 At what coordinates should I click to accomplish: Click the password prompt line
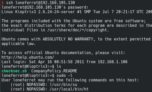click(45, 7)
